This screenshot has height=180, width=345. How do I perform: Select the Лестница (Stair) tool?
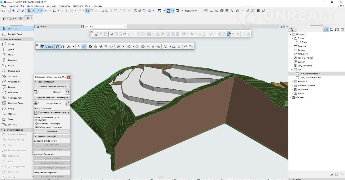pyautogui.click(x=12, y=76)
